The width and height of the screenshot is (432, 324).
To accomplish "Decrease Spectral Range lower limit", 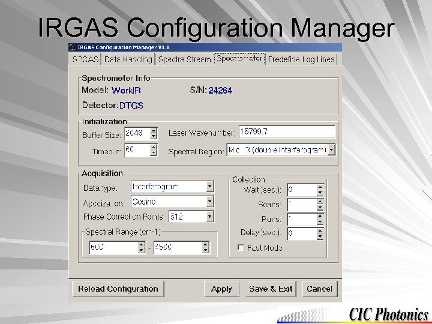I will [x=142, y=250].
